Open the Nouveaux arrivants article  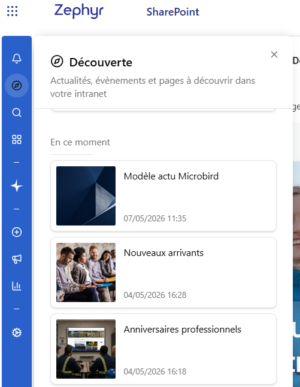tap(163, 273)
